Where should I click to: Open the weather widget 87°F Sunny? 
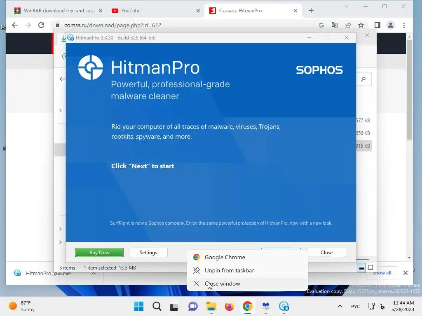(22, 306)
